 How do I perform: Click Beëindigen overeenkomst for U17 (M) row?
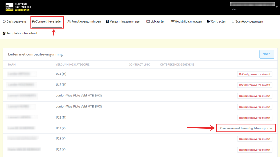click(255, 85)
